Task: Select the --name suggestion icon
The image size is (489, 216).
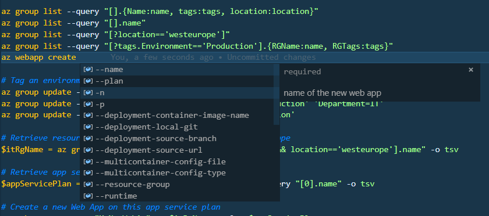Action: (x=88, y=70)
